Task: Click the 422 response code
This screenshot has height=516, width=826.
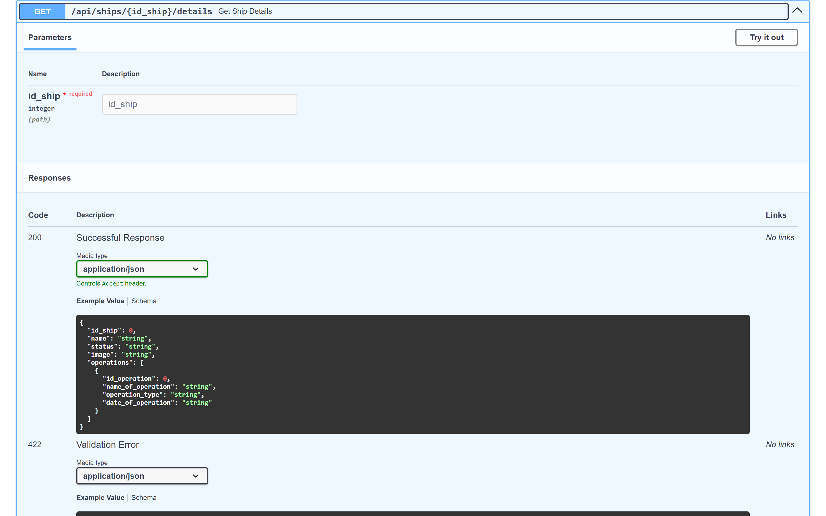Action: tap(34, 444)
